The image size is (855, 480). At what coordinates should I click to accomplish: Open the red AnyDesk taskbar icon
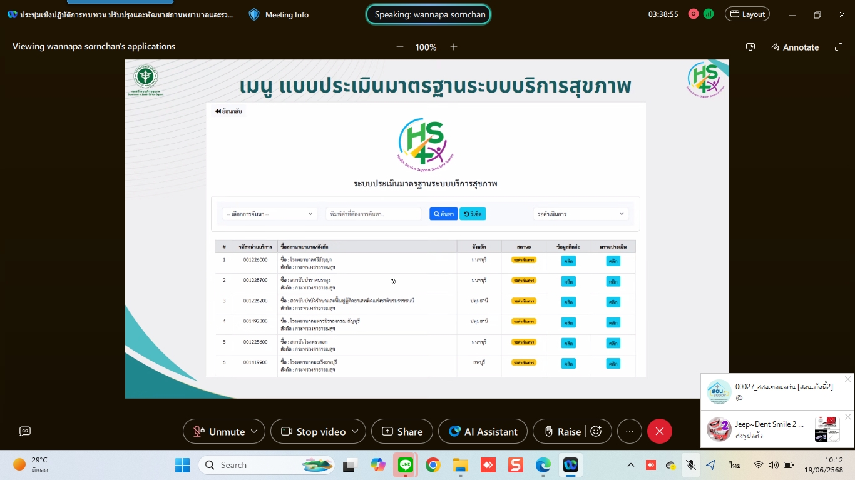(488, 465)
